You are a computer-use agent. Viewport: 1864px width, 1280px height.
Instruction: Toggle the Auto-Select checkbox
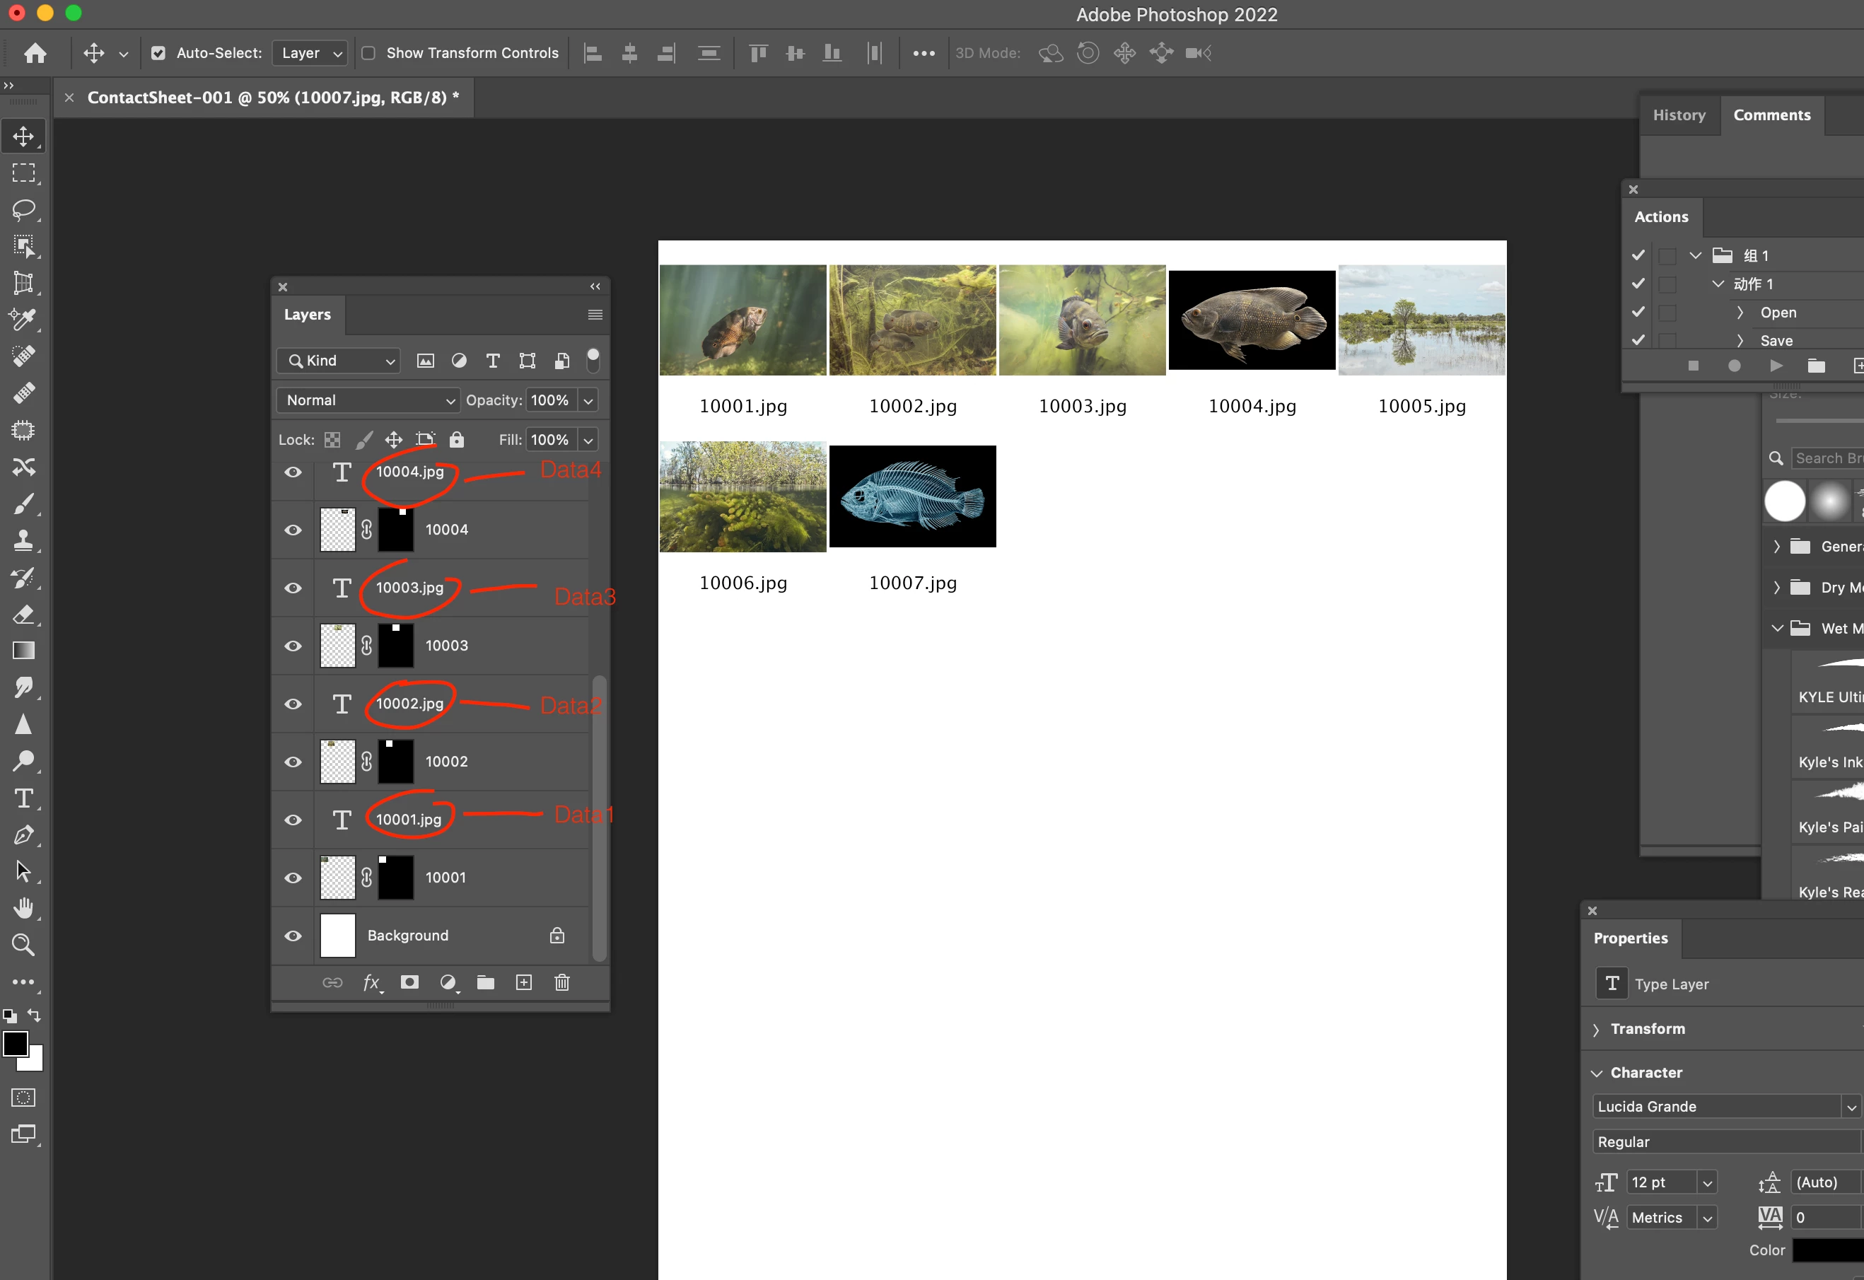pyautogui.click(x=159, y=53)
